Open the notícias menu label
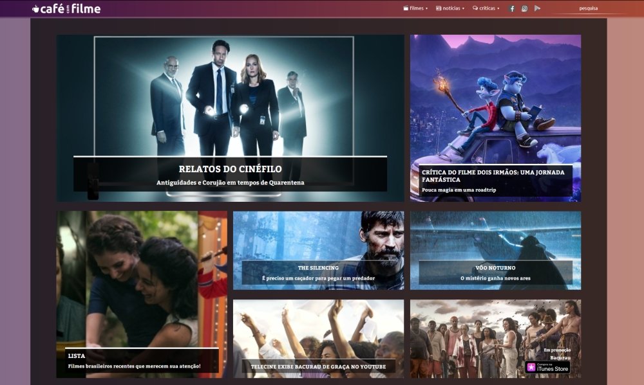Image resolution: width=644 pixels, height=385 pixels. (x=451, y=8)
